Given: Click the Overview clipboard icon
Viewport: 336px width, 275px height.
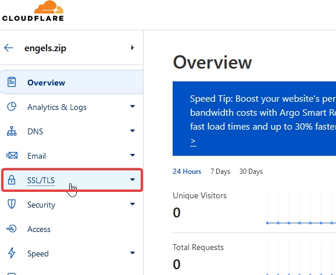Looking at the screenshot, I should click(x=12, y=82).
